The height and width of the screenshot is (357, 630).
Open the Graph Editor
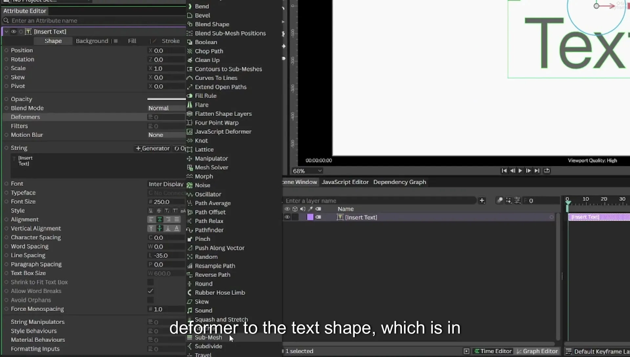pyautogui.click(x=537, y=351)
